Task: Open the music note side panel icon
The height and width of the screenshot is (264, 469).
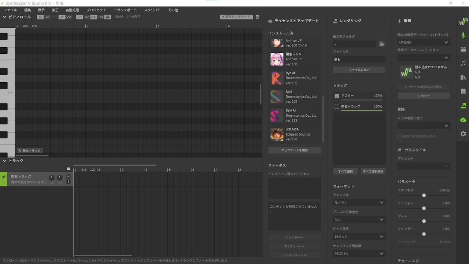Action: click(463, 63)
